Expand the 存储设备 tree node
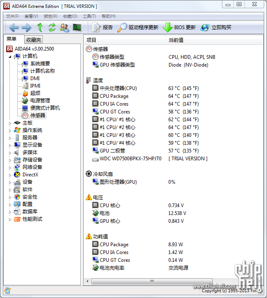 point(10,160)
